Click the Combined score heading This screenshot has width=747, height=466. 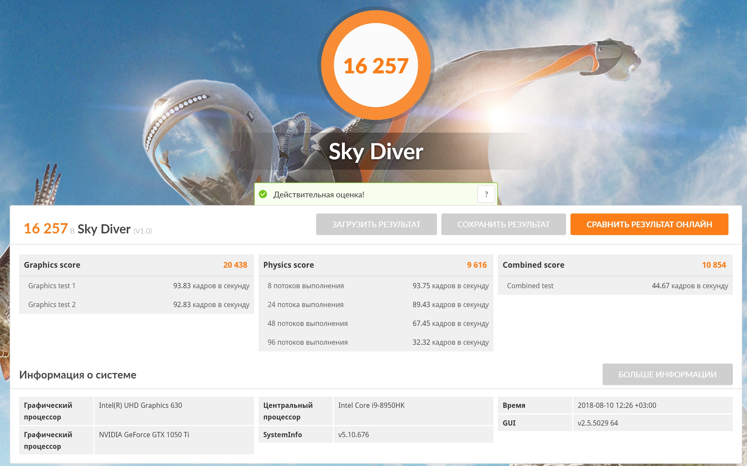coord(534,265)
